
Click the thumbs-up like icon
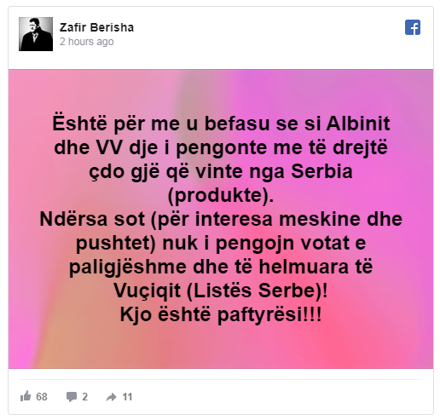coord(26,396)
